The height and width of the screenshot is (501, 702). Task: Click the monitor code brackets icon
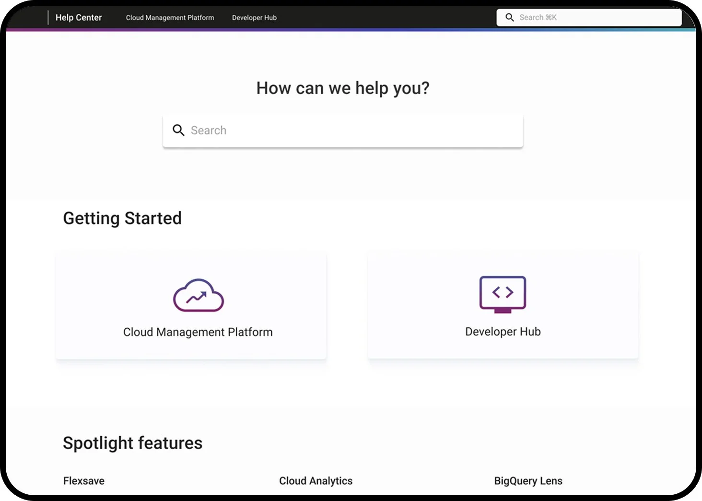tap(503, 294)
